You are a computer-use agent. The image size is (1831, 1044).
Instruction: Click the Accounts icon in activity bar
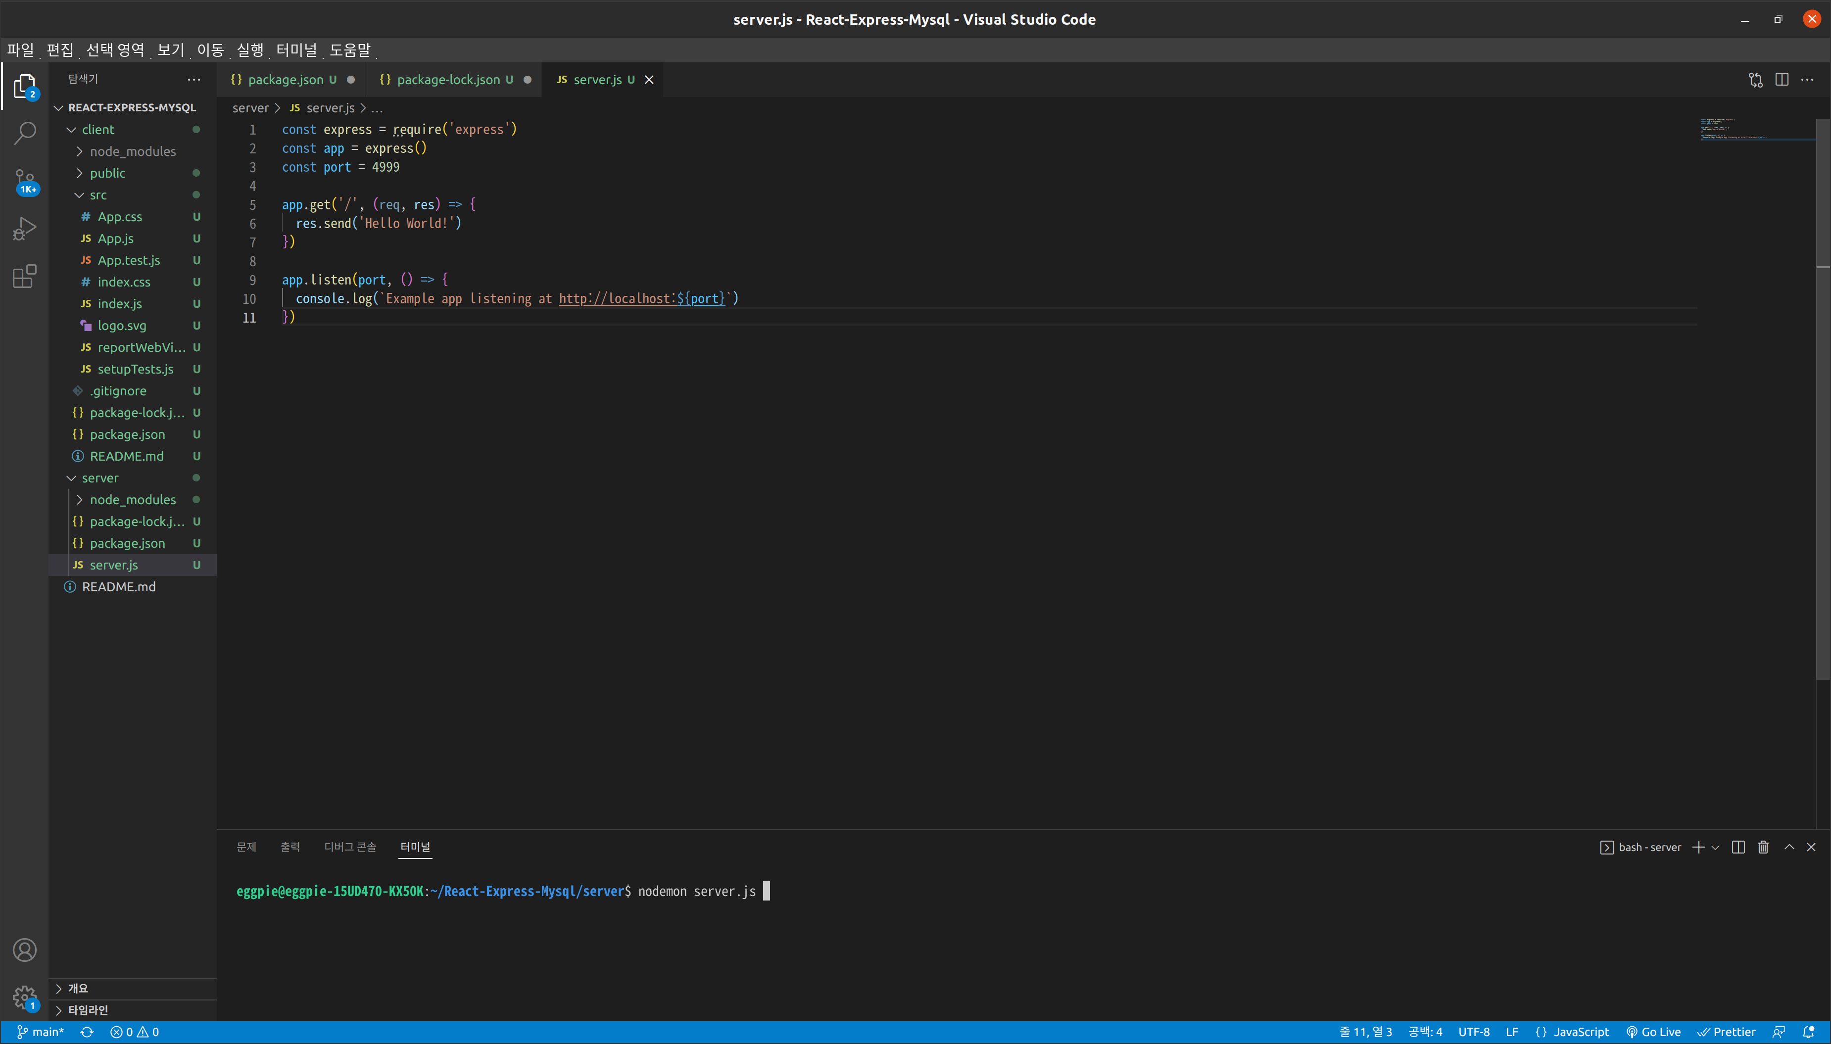tap(25, 949)
